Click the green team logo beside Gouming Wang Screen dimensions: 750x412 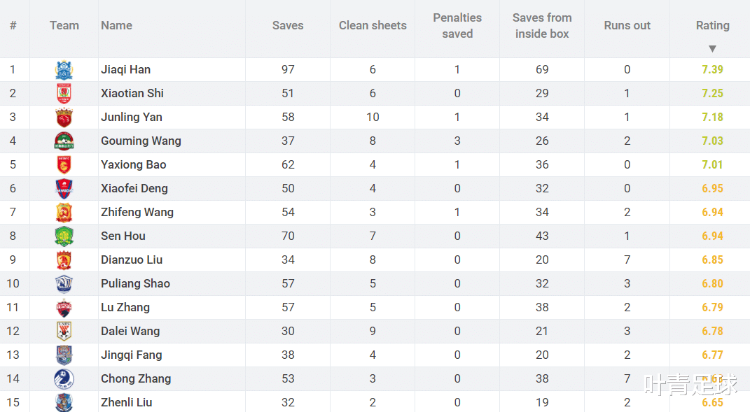coord(64,141)
